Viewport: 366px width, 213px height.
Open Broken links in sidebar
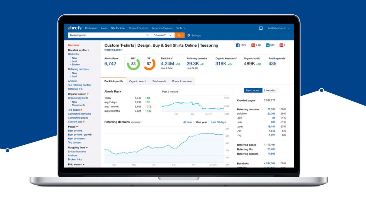[75, 160]
